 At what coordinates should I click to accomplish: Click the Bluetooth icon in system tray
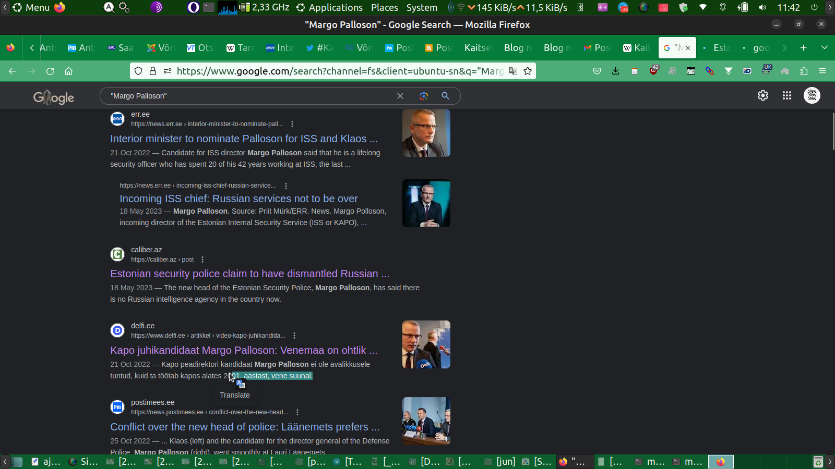pos(580,7)
